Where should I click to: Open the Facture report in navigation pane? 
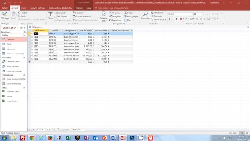tap(9, 96)
